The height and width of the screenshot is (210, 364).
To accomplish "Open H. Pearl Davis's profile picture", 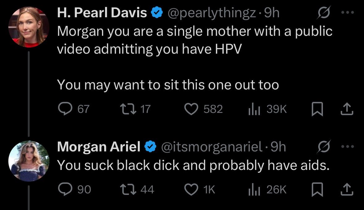I will click(29, 27).
